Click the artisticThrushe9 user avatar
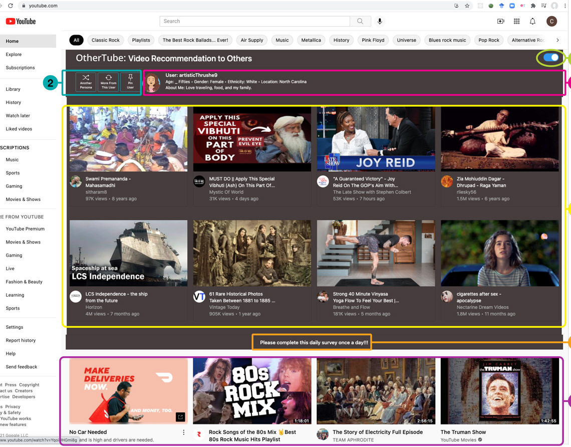The width and height of the screenshot is (571, 447). coord(153,82)
